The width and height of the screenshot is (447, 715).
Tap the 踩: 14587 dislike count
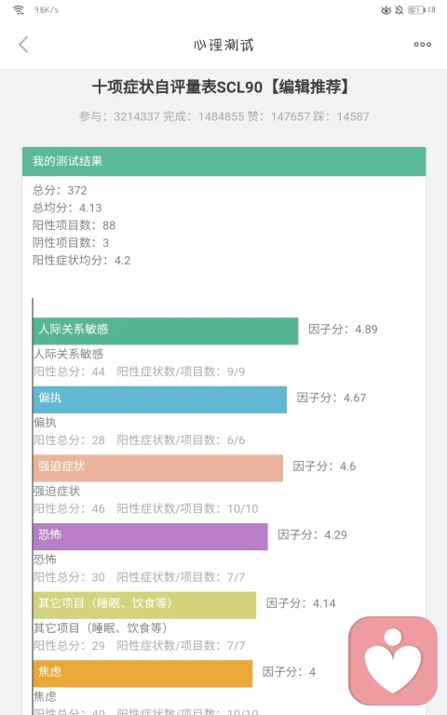point(341,116)
